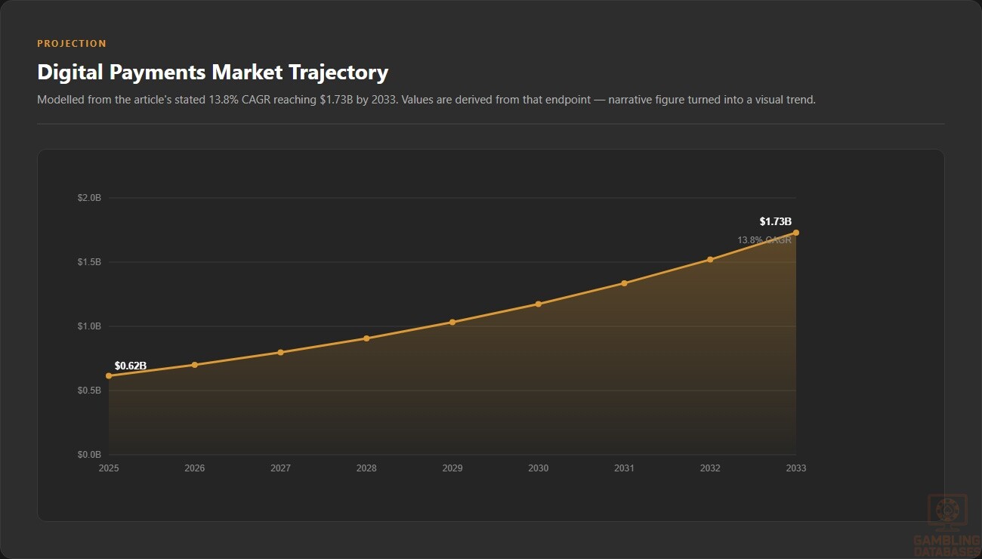
Task: Click the 13.8% CAGR annotation
Action: [764, 240]
